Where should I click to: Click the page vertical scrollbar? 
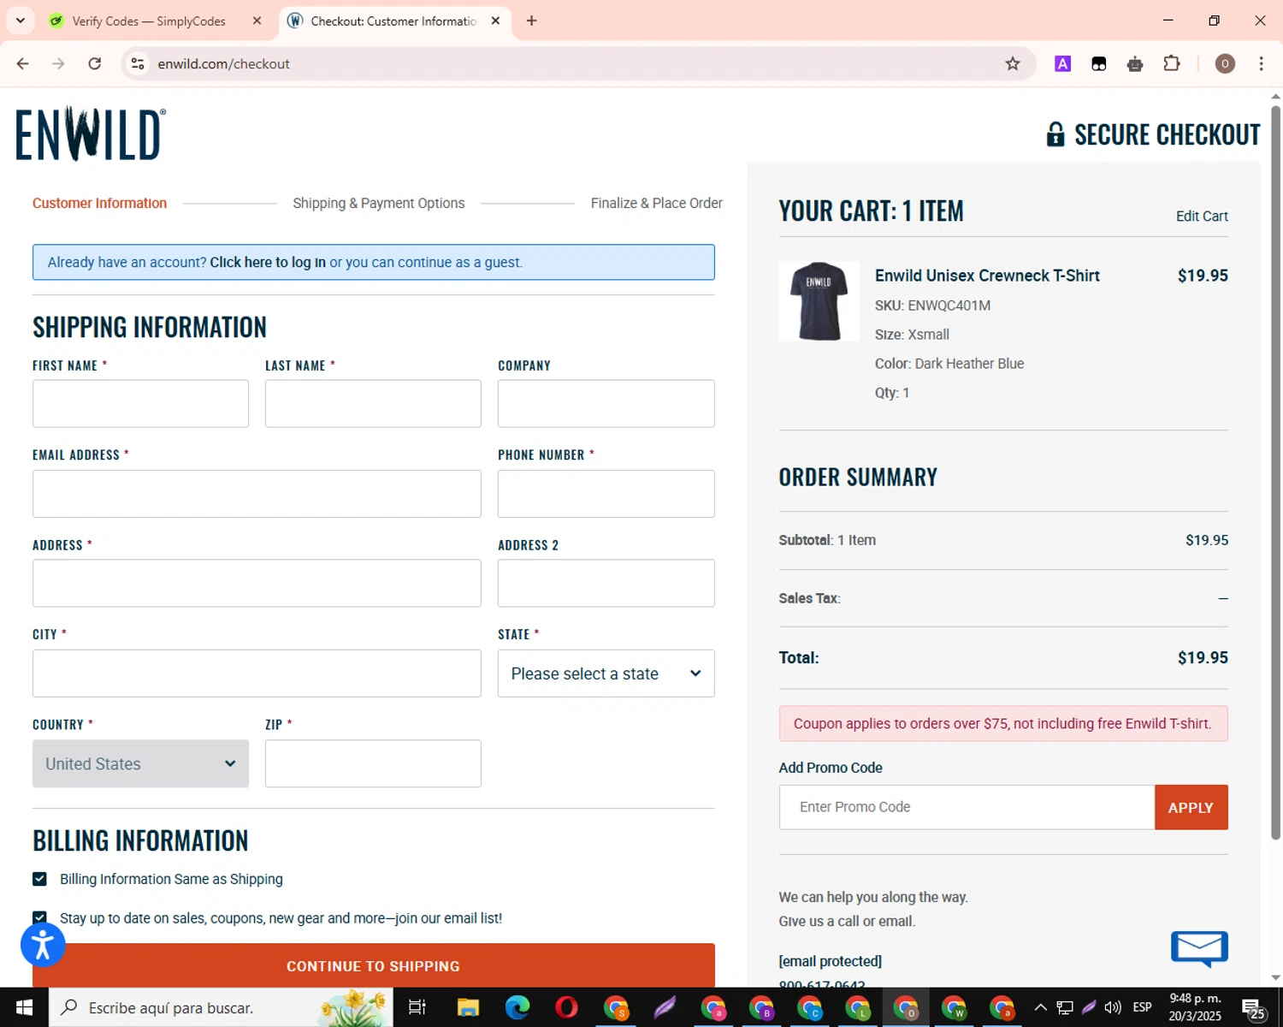tap(1275, 471)
